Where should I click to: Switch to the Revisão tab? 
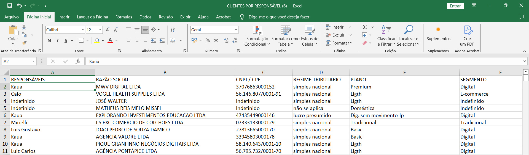point(166,17)
